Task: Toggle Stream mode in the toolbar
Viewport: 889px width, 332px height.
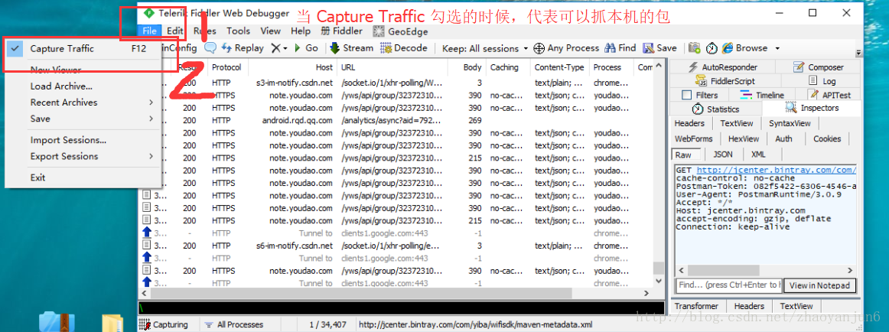Action: click(x=351, y=48)
